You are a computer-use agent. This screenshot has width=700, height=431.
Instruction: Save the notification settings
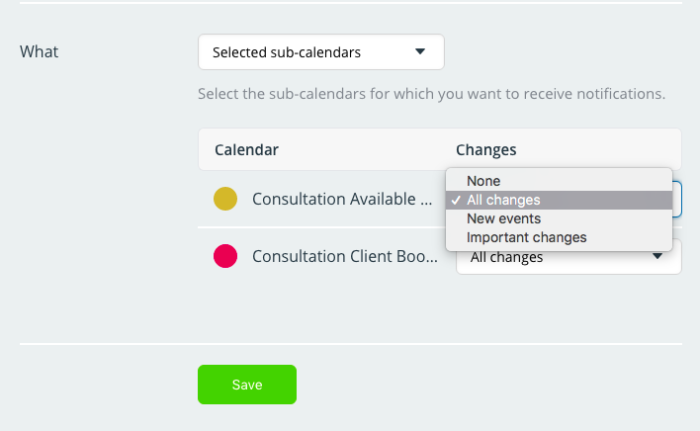coord(247,385)
